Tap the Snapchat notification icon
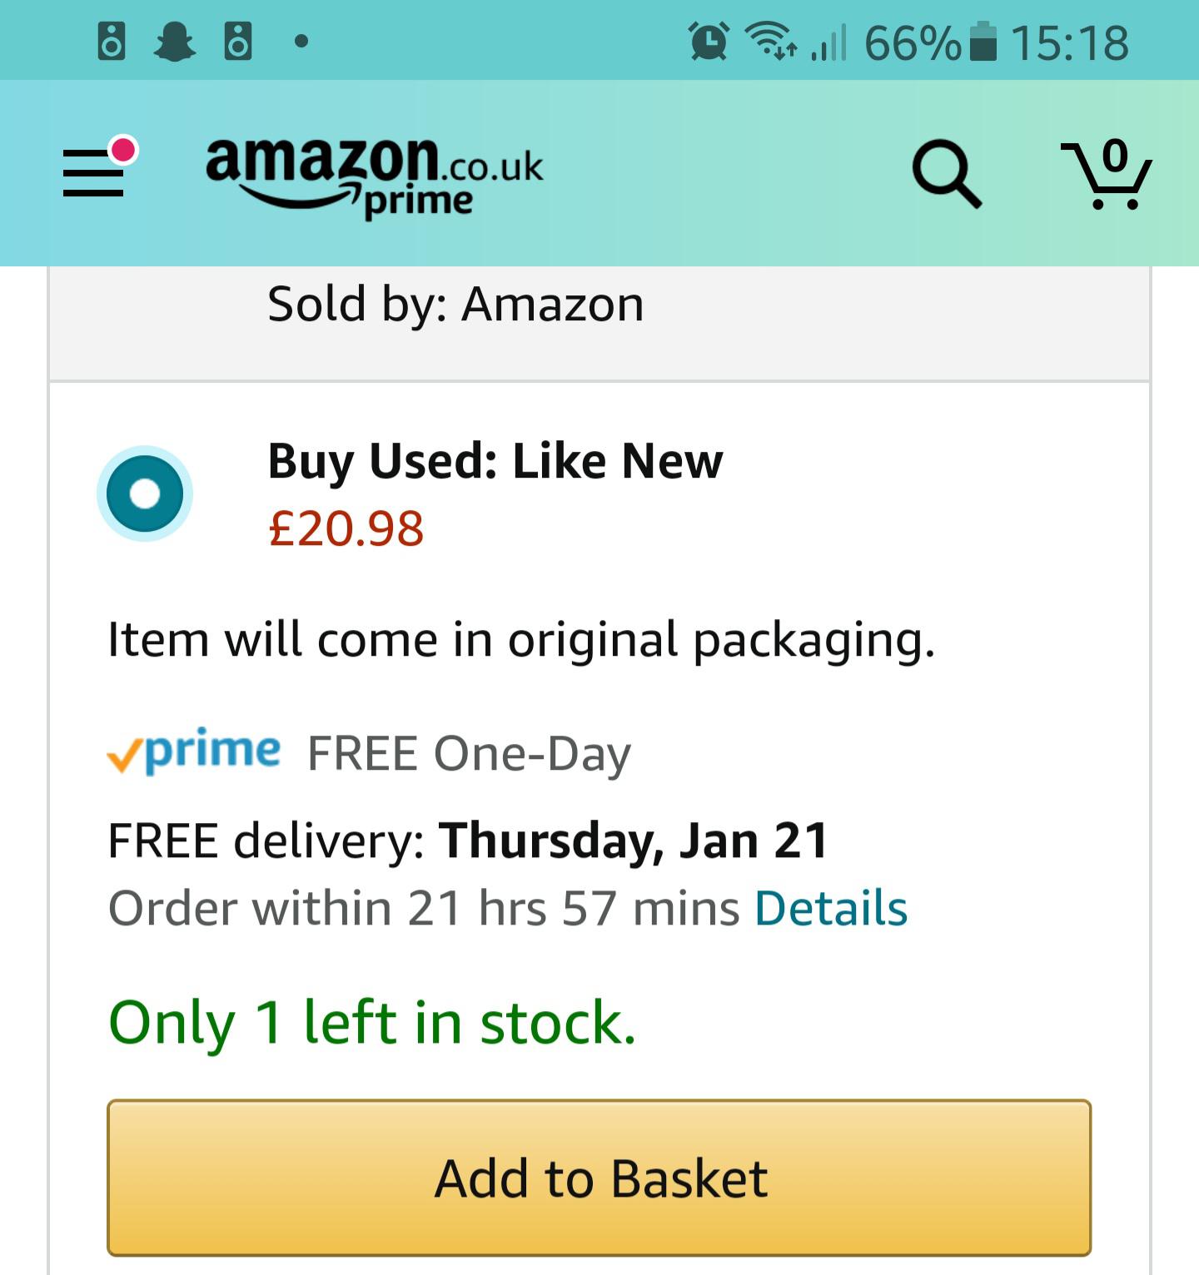Viewport: 1199px width, 1275px height. 175,41
